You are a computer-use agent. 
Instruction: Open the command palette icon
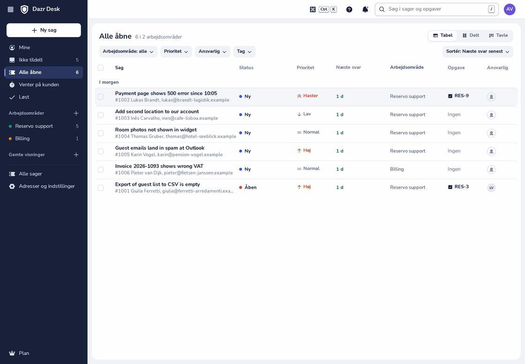click(313, 9)
